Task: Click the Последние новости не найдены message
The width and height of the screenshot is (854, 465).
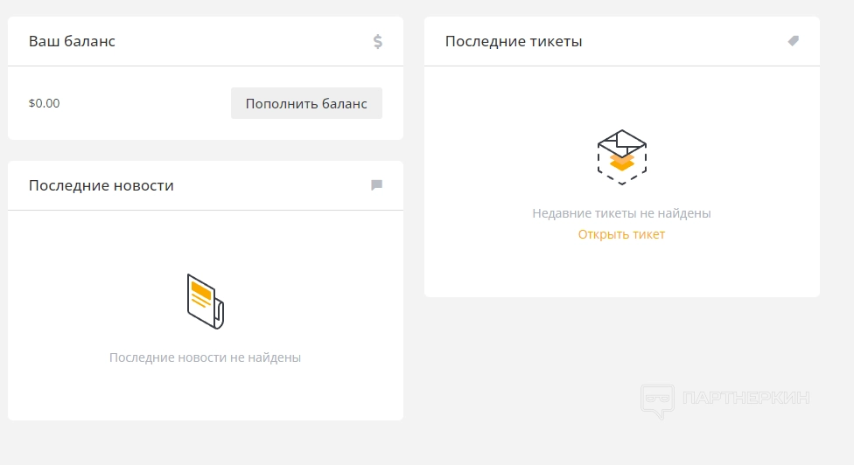Action: coord(206,357)
